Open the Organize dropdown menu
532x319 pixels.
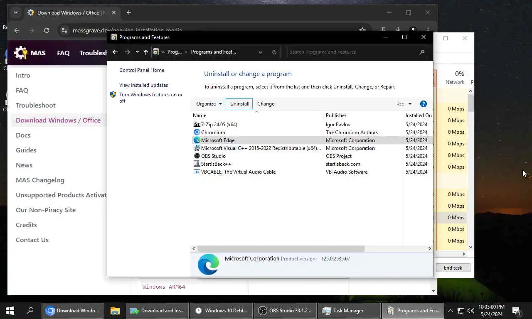(209, 104)
